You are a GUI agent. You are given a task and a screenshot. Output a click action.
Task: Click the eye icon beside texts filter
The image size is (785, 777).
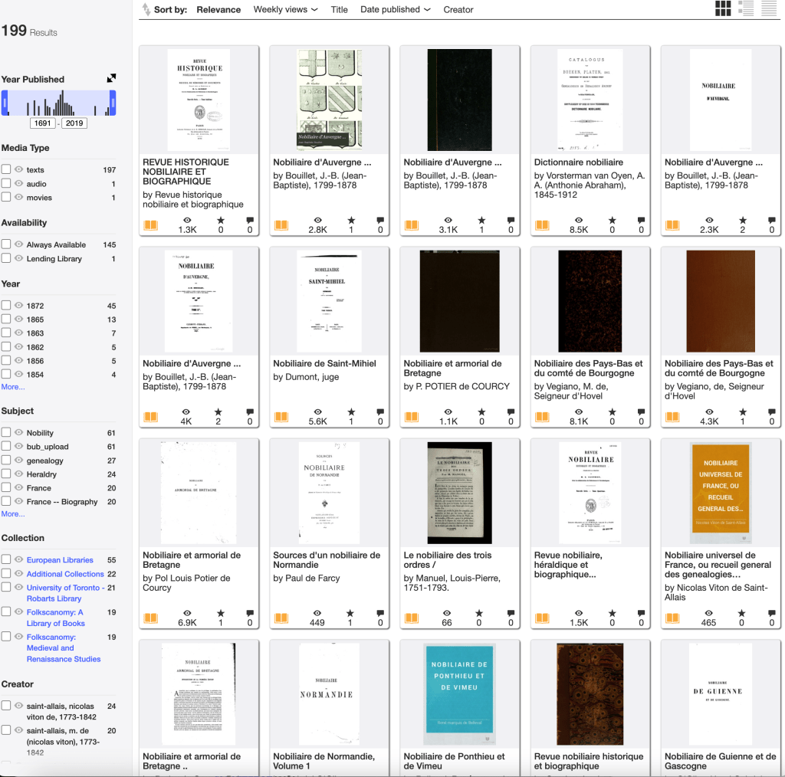[x=18, y=170]
